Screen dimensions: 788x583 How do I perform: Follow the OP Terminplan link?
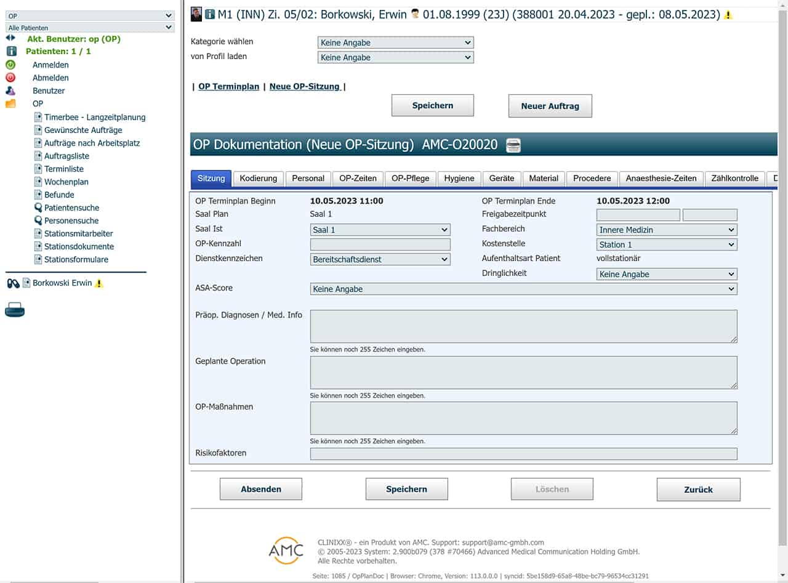coord(228,86)
